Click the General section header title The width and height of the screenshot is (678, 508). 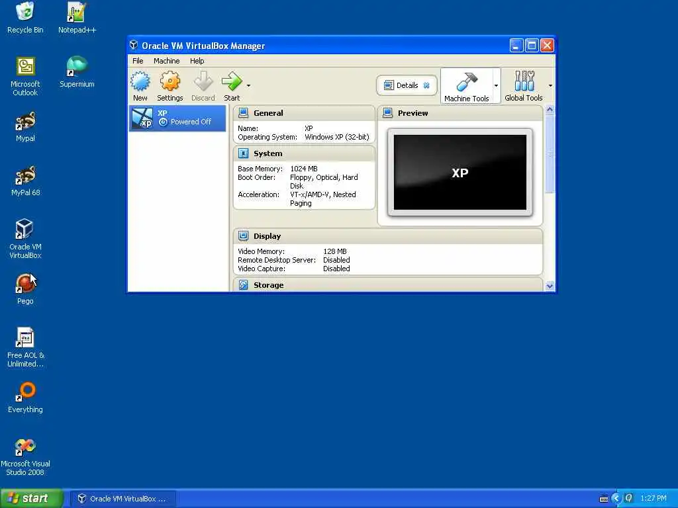pos(268,113)
